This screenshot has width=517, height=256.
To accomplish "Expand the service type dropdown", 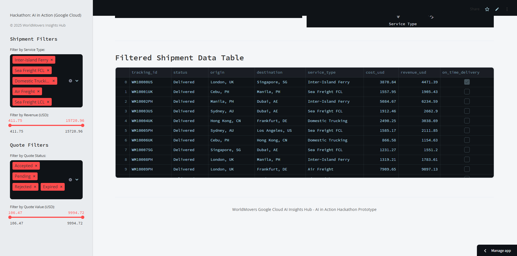I will [x=77, y=81].
